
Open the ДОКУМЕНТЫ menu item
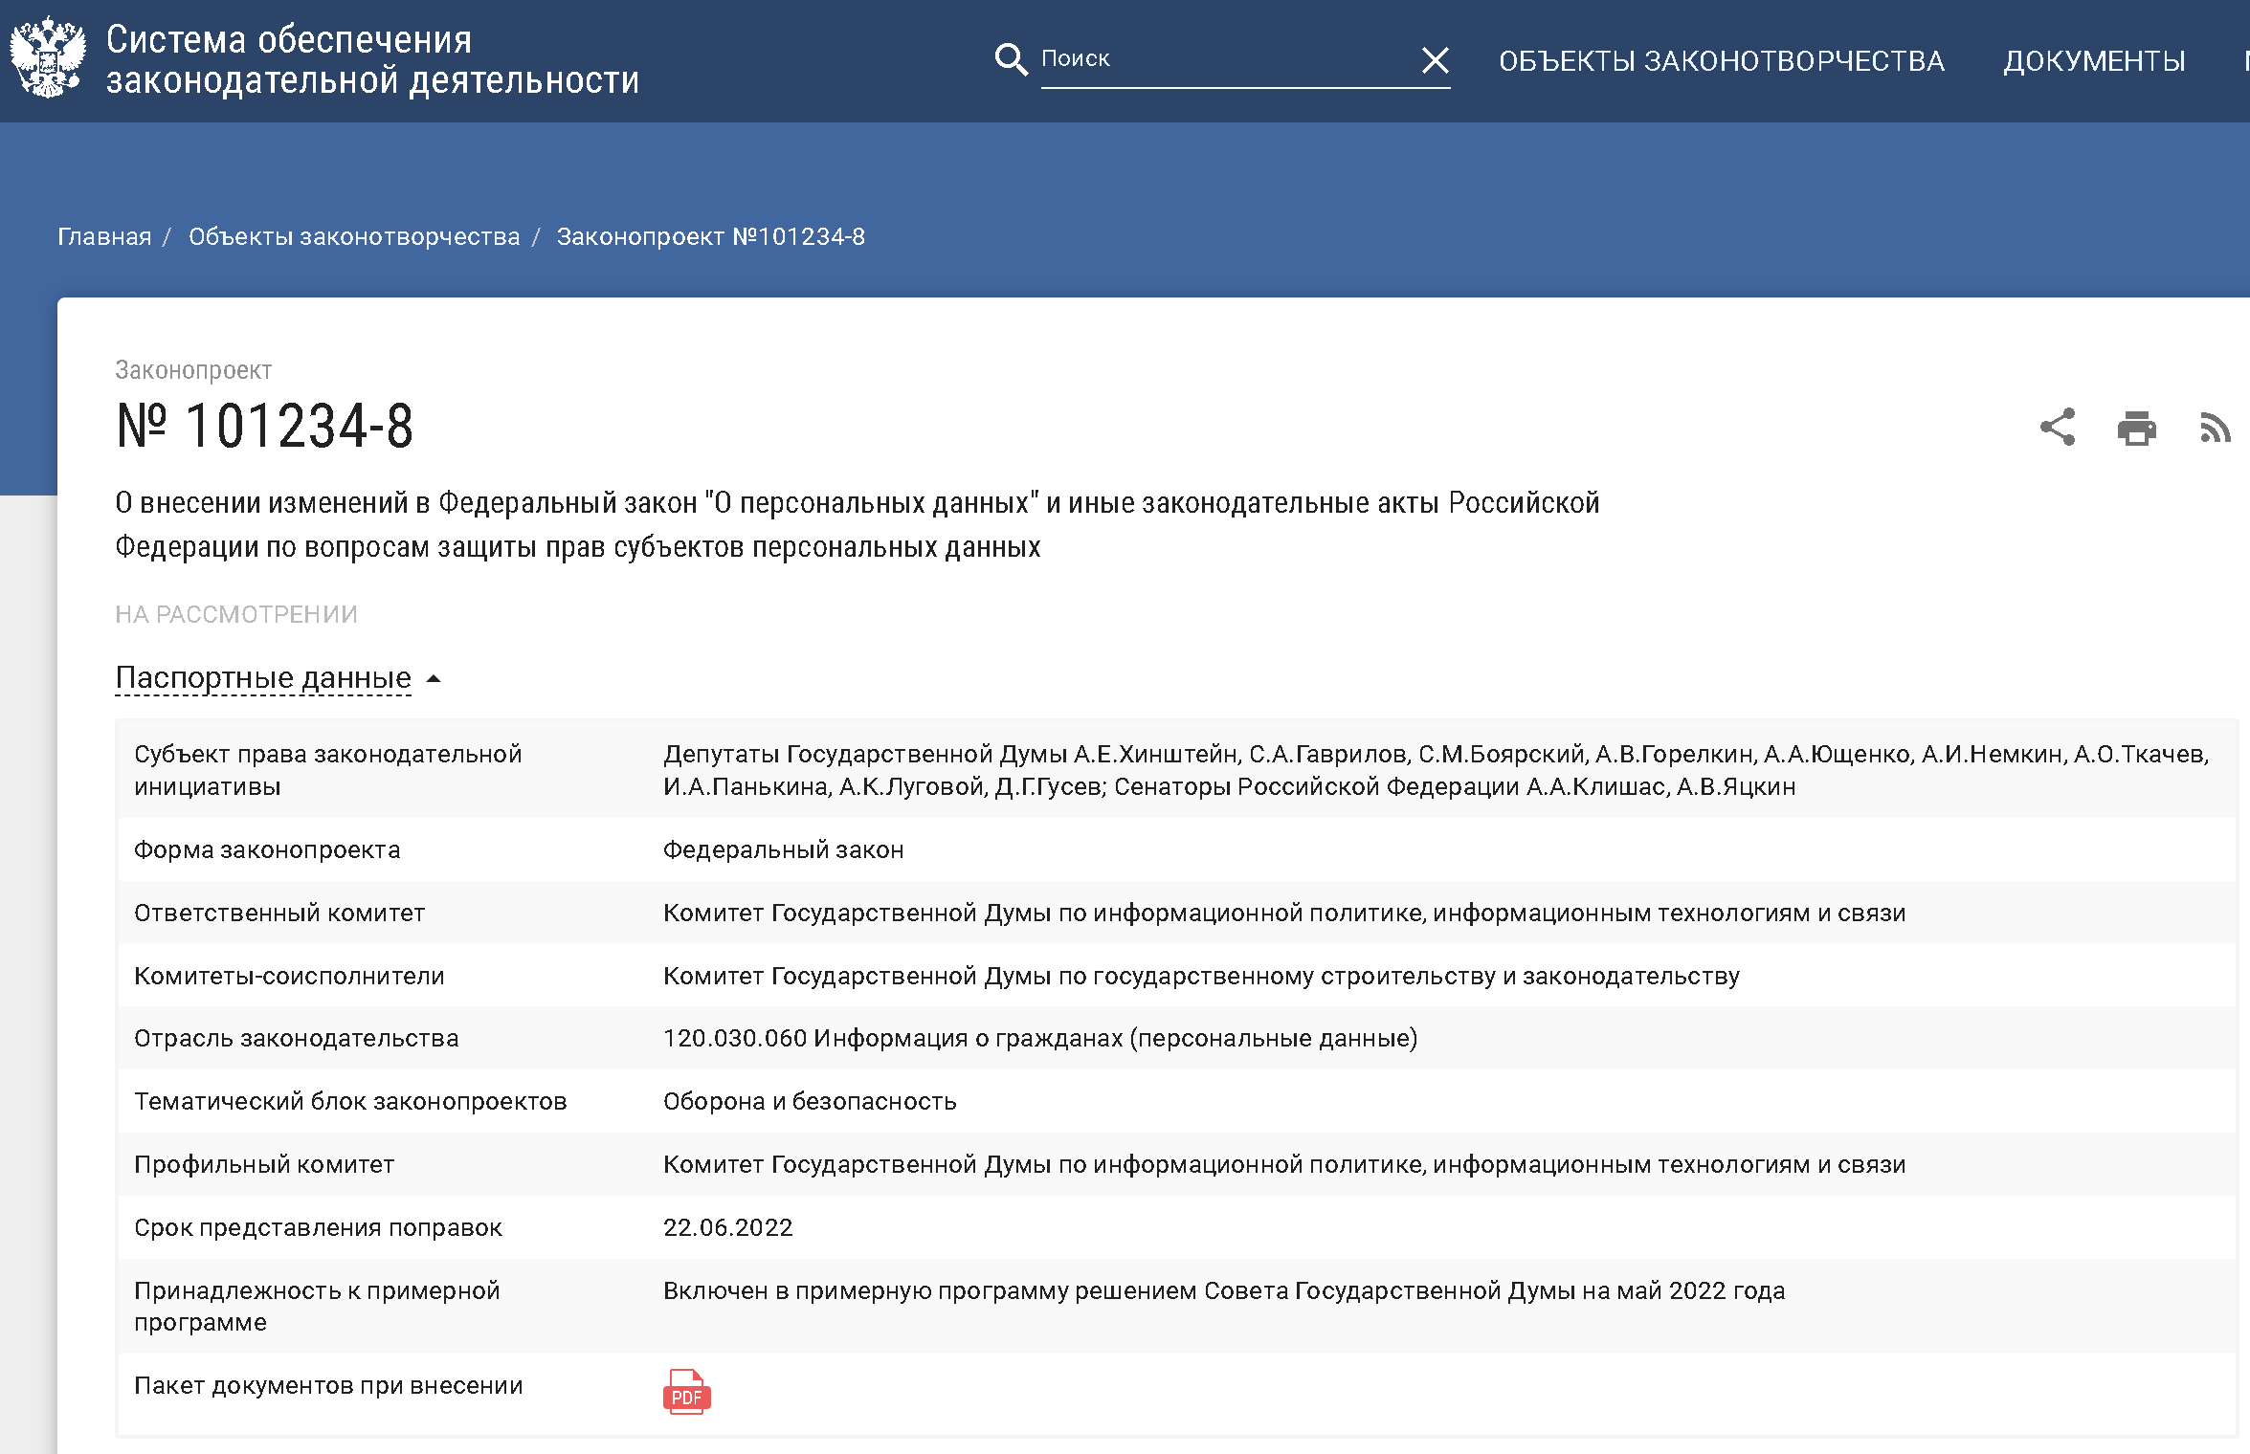click(x=2094, y=61)
